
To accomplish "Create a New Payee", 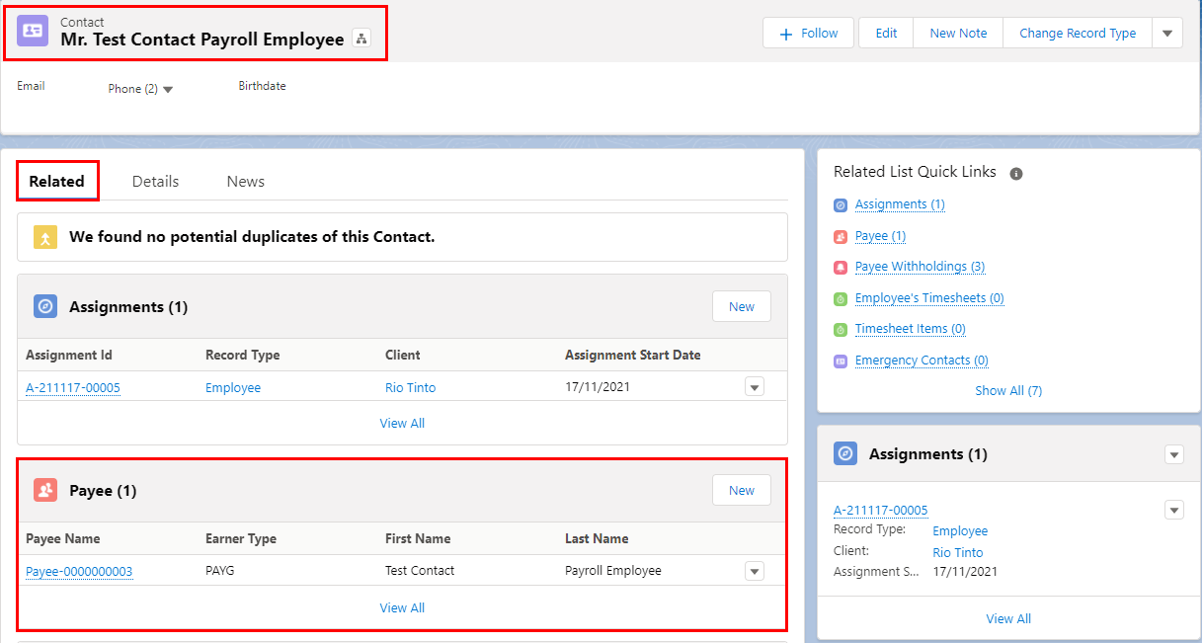I will (742, 490).
